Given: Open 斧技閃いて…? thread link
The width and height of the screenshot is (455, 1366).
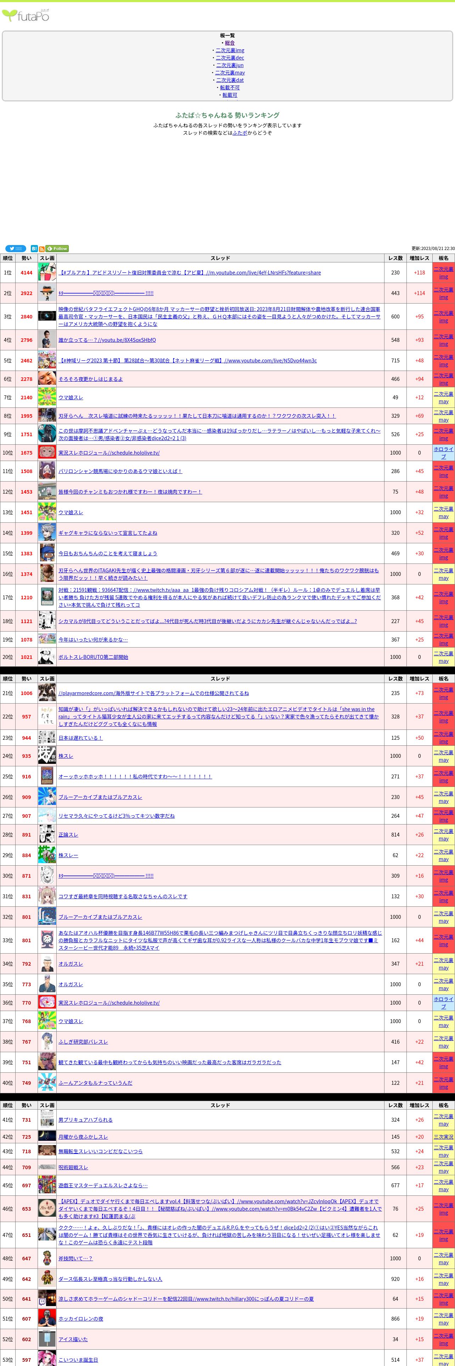Looking at the screenshot, I should 76,1258.
